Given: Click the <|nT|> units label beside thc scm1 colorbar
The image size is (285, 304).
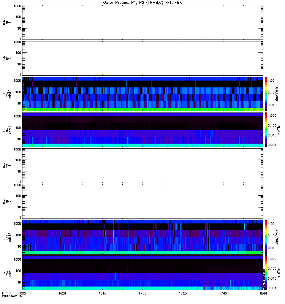Looking at the screenshot, I should tap(279, 273).
